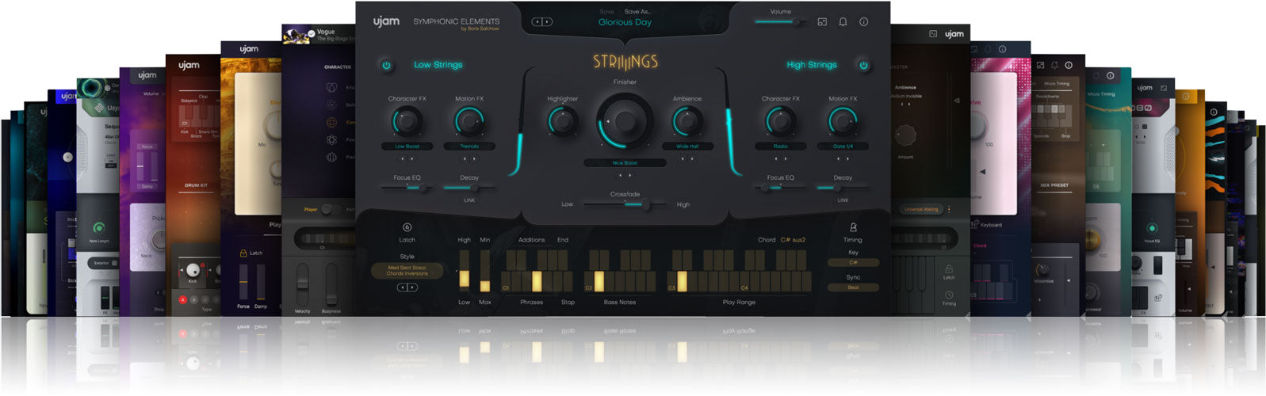Open the notifications bell icon
This screenshot has width=1266, height=396.
pos(843,22)
